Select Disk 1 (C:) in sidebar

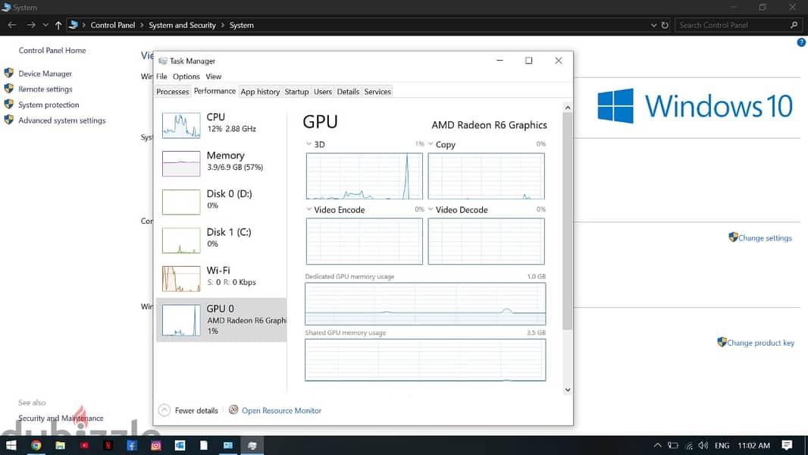click(221, 240)
